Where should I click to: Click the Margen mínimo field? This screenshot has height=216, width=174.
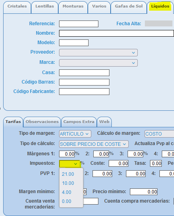(x=85, y=192)
